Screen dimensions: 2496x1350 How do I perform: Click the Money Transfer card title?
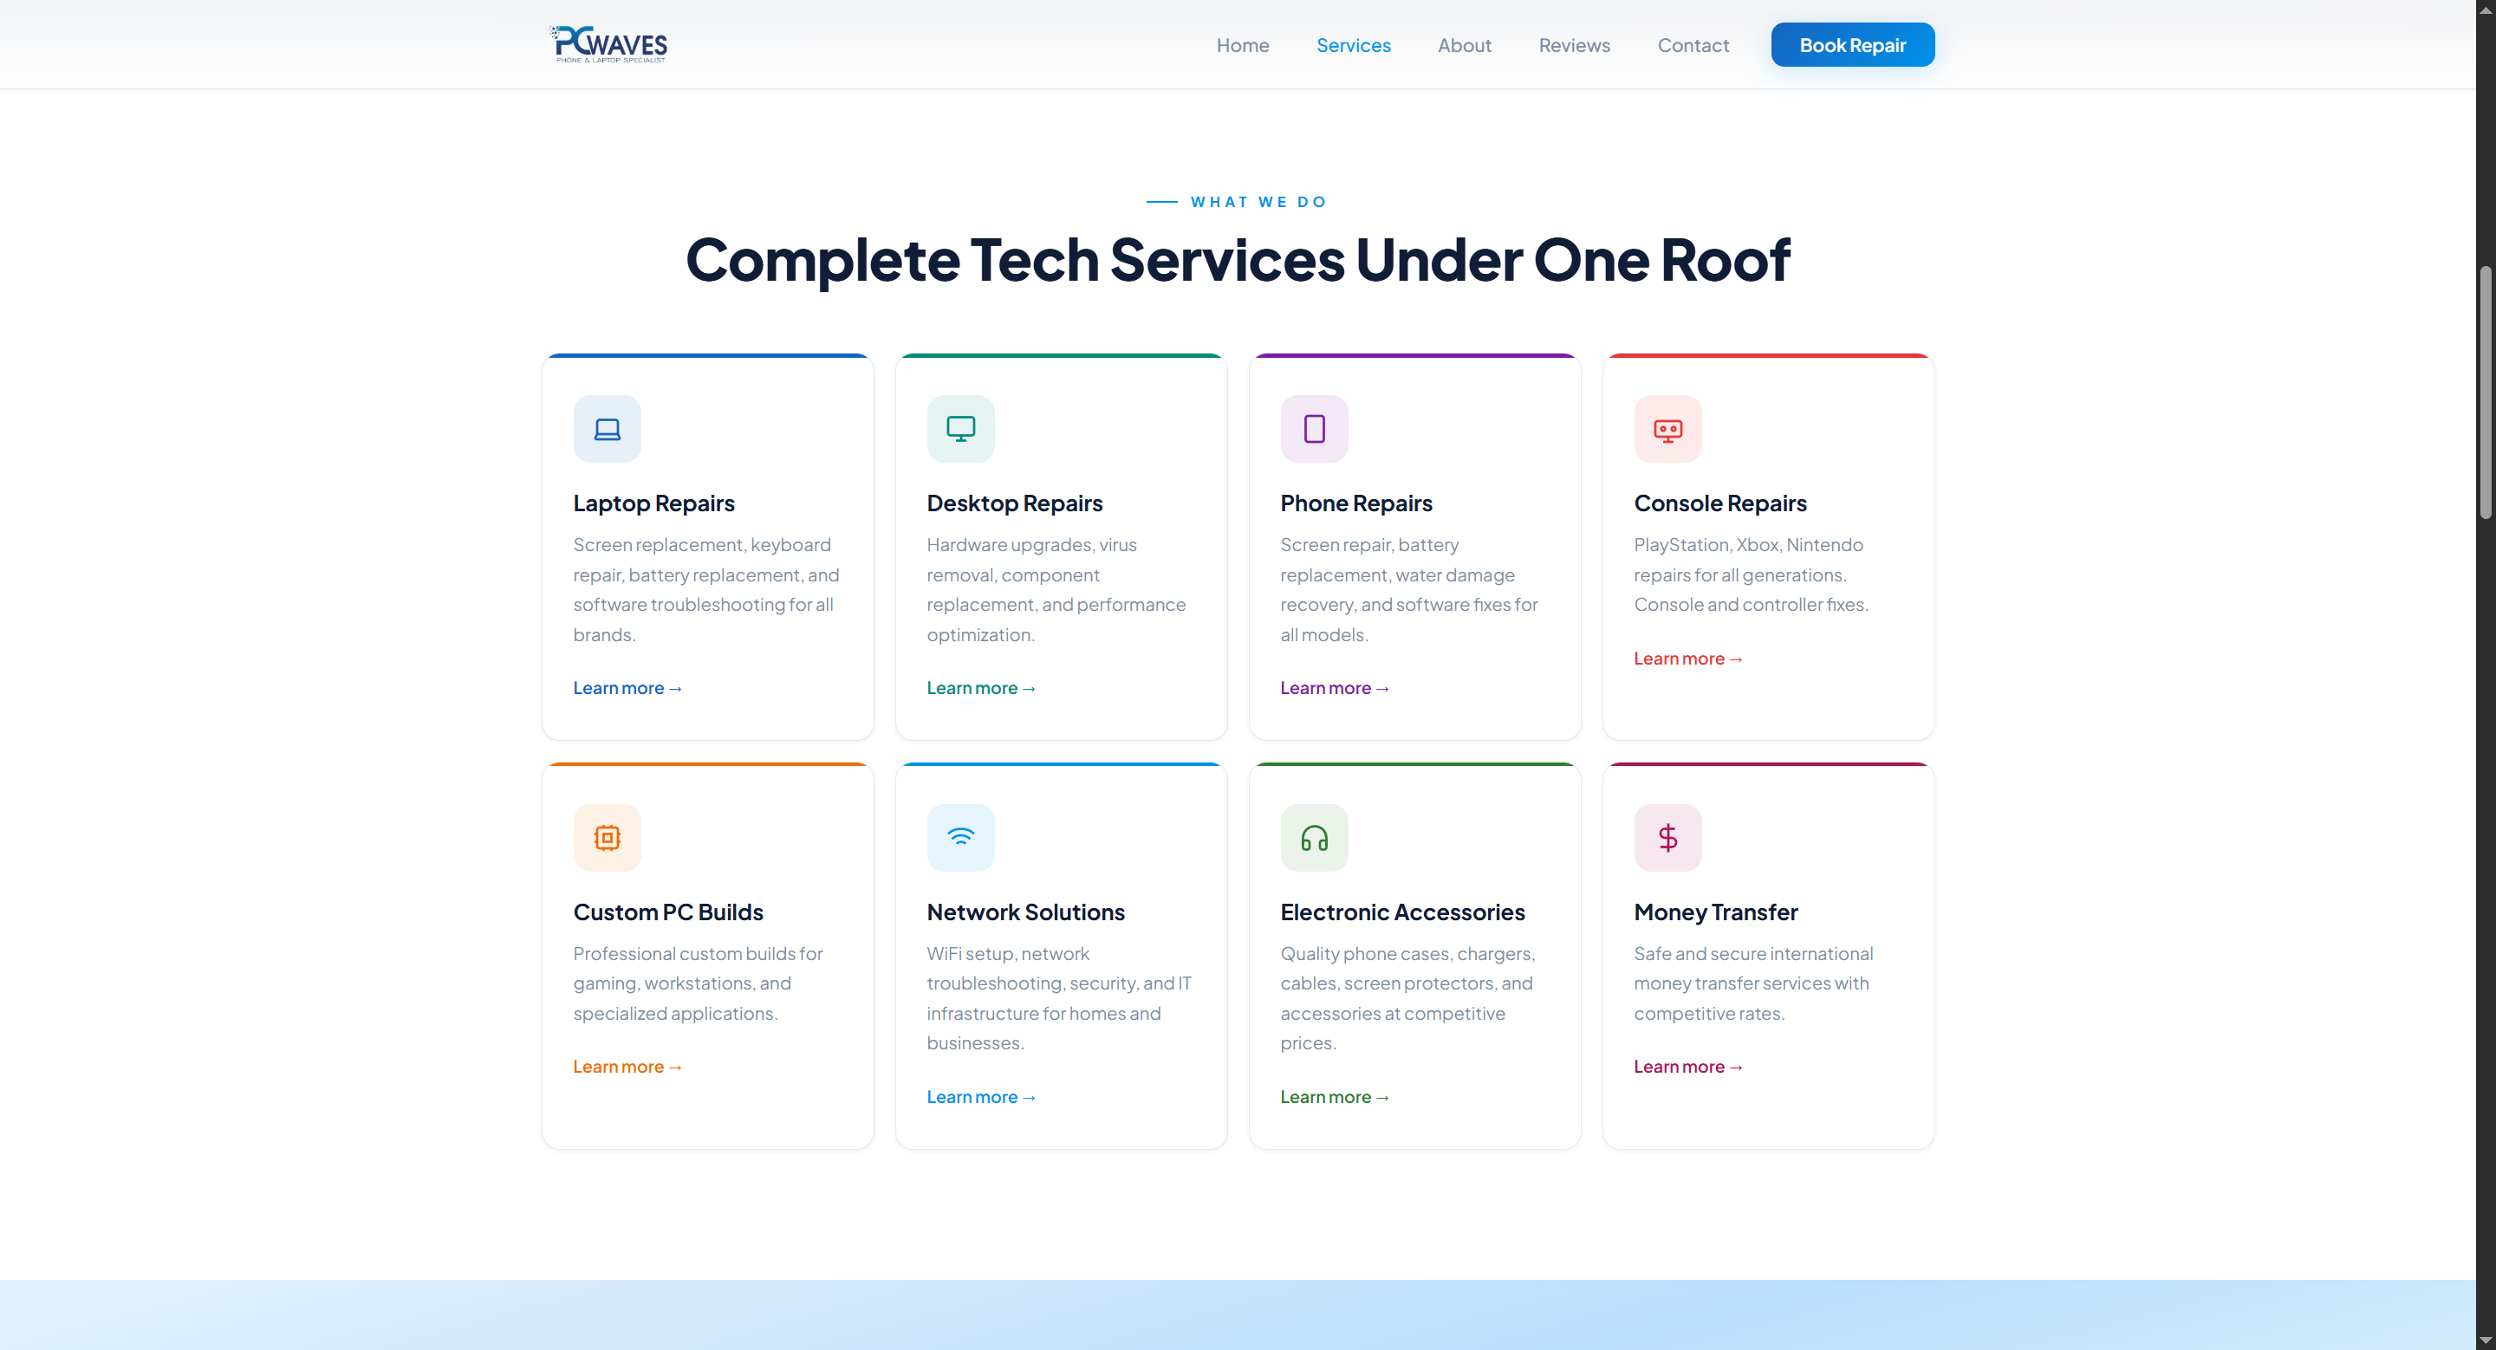(1715, 912)
